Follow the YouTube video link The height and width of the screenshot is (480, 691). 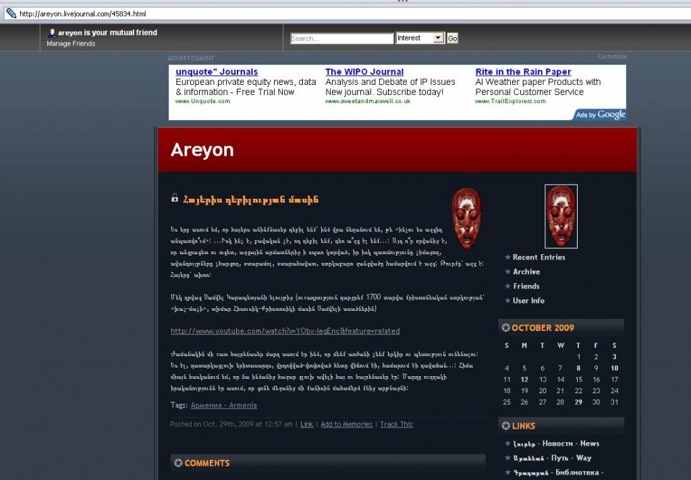click(285, 331)
